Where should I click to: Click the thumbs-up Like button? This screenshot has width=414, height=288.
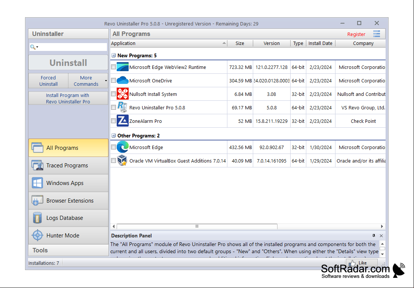(x=362, y=263)
